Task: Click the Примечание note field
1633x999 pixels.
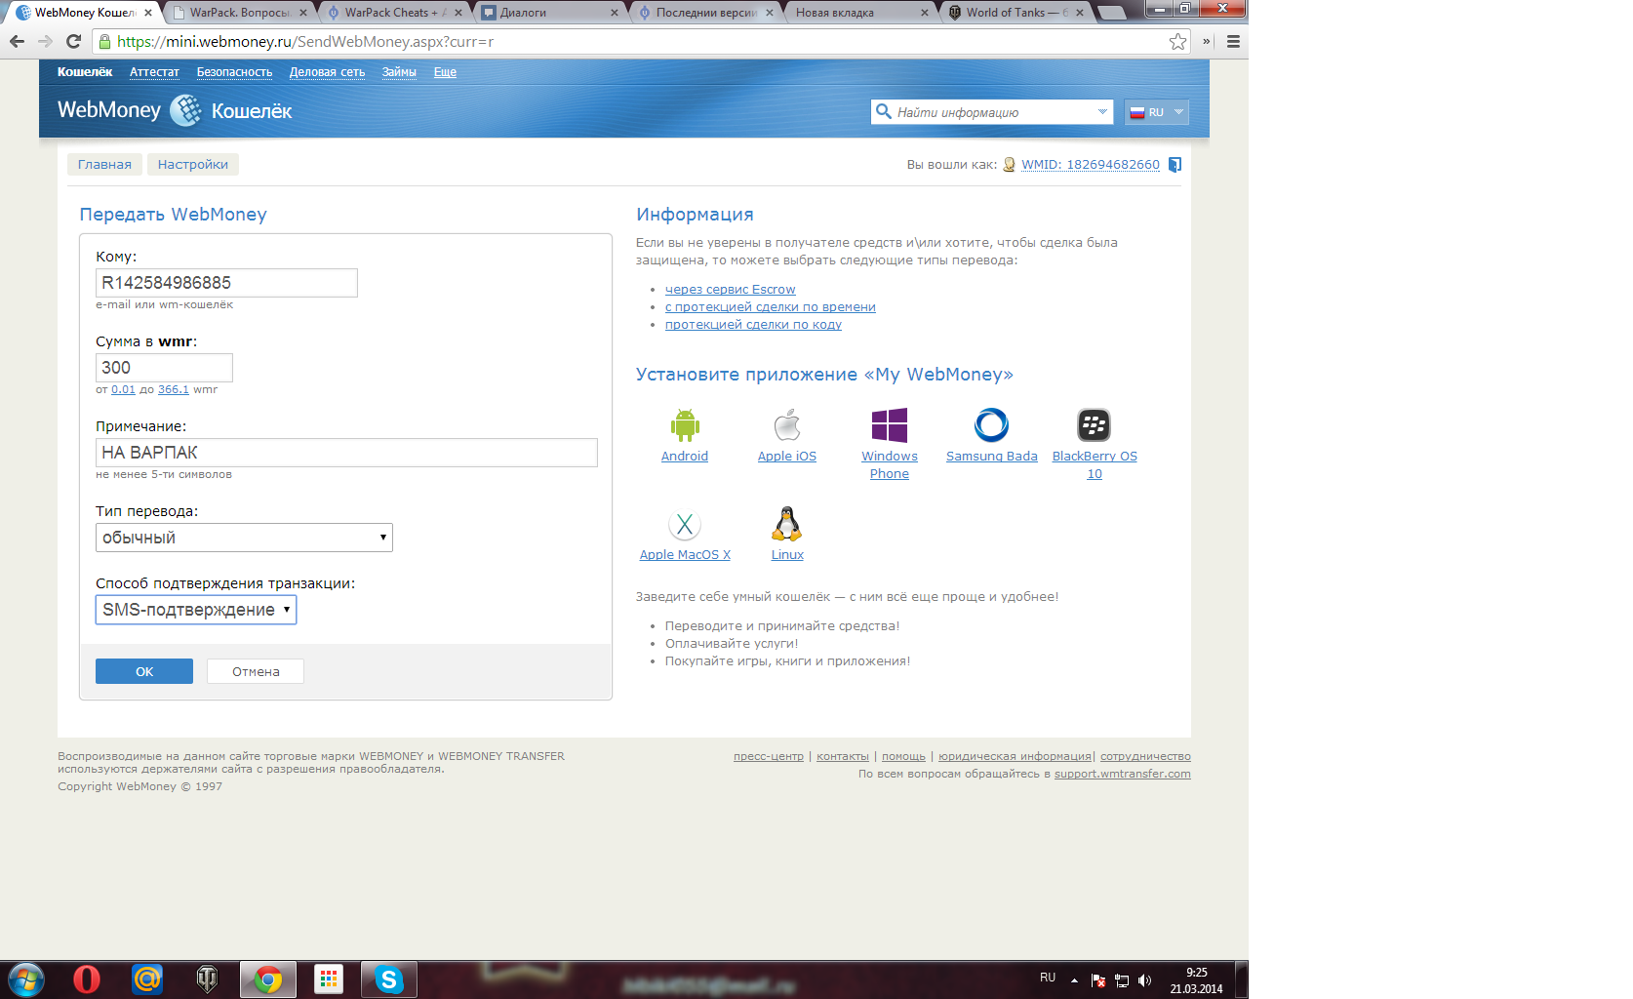Action: 346,453
